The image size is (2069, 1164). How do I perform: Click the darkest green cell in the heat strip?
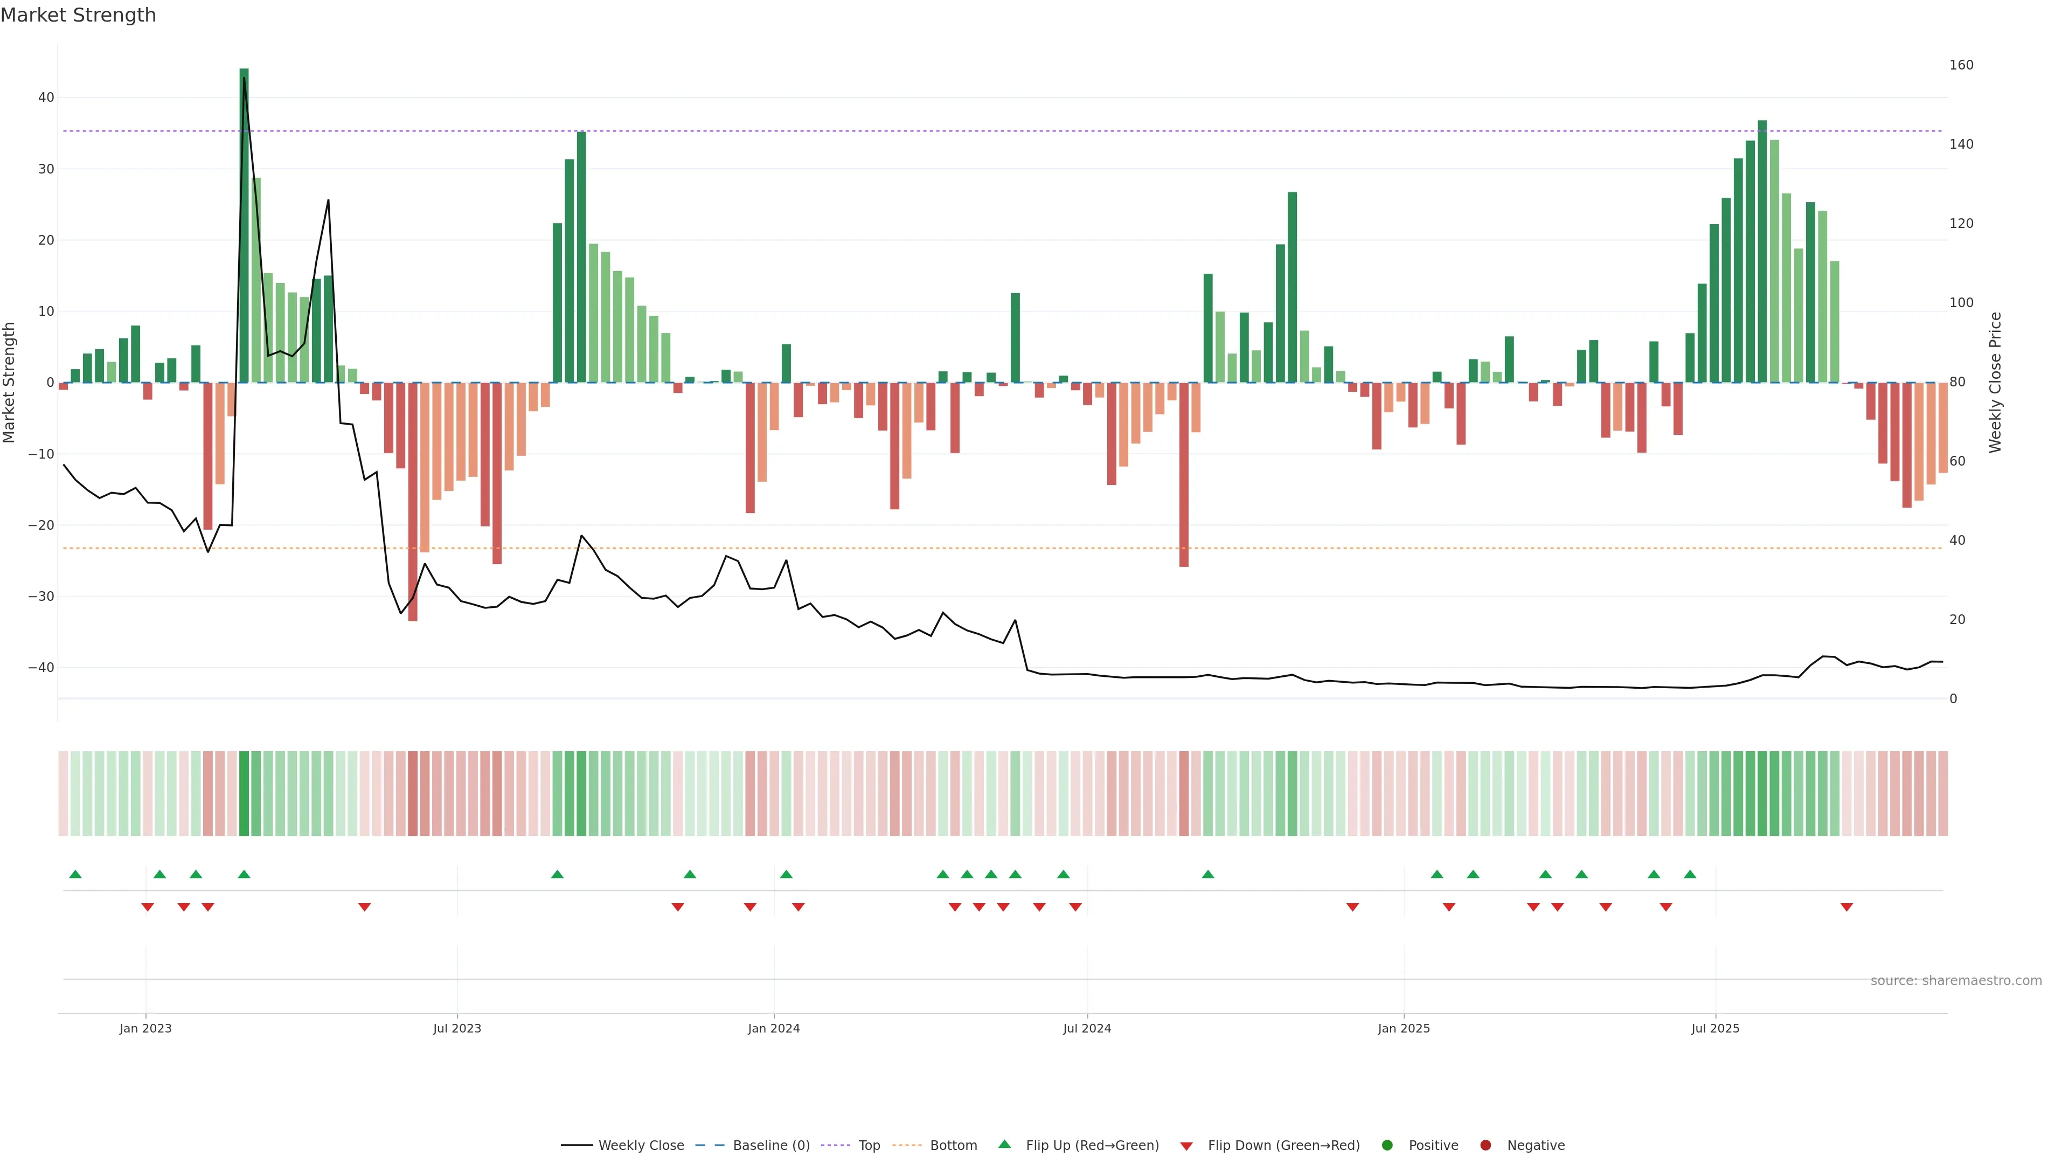click(x=244, y=793)
